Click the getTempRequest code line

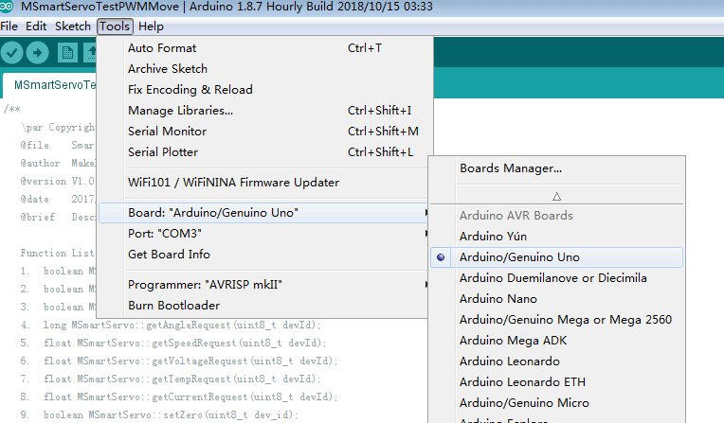[x=170, y=379]
